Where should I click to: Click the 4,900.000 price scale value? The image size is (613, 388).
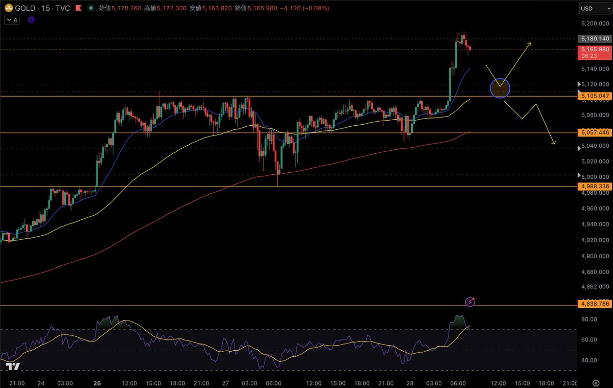(595, 256)
